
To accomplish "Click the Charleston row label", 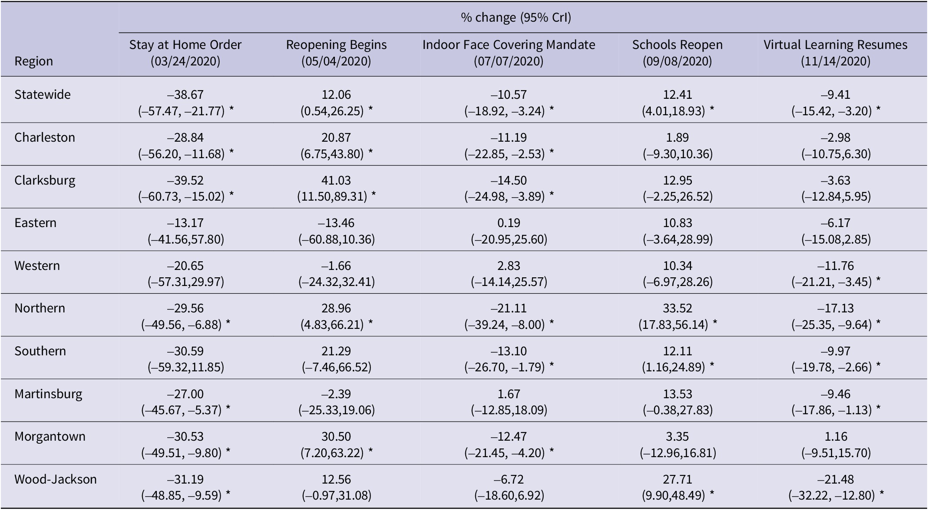I will (45, 137).
